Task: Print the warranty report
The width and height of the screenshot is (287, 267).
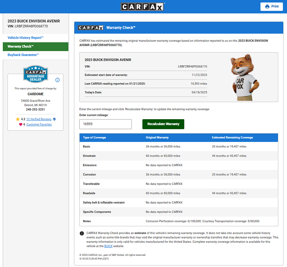Action: [271, 7]
